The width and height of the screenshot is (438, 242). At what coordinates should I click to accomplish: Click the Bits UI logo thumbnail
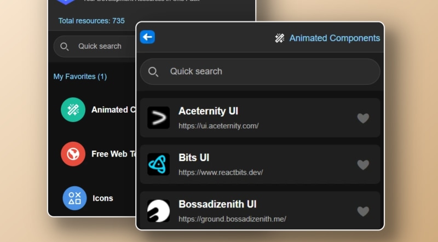click(158, 164)
